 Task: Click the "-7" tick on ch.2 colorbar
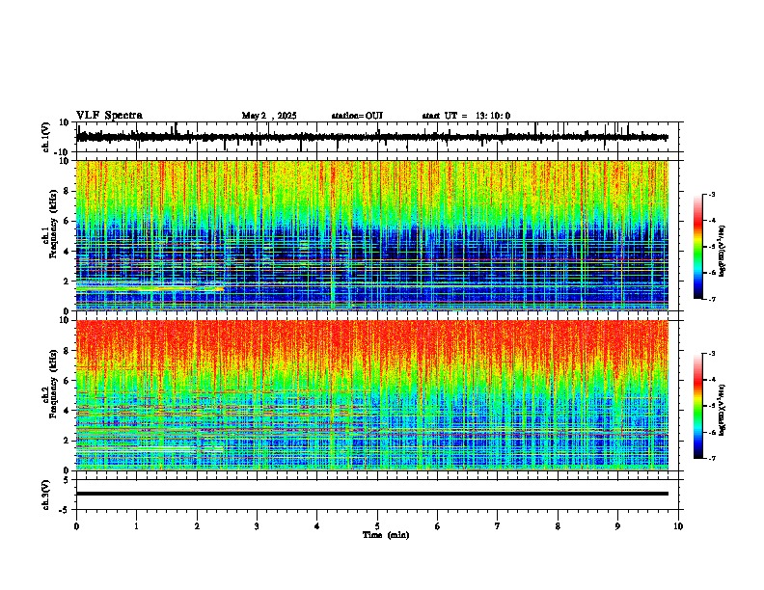coord(712,458)
